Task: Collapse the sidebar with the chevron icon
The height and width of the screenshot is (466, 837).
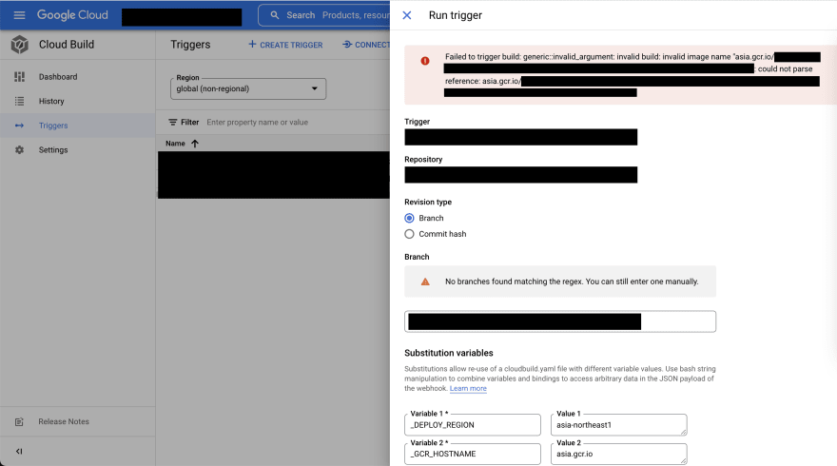Action: (x=19, y=451)
